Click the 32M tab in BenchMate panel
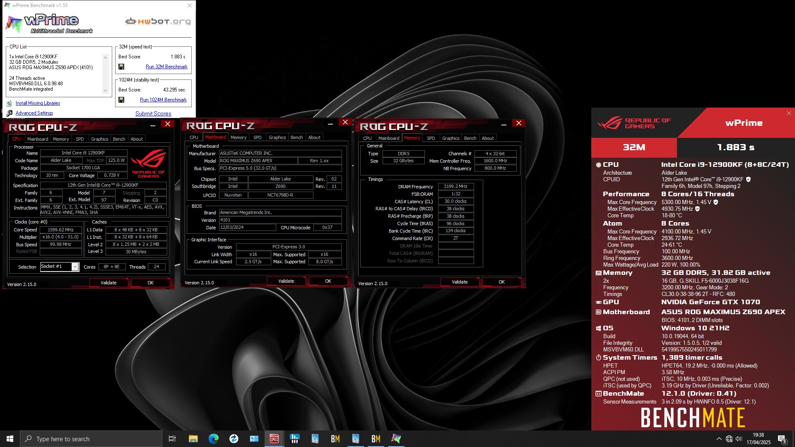Viewport: 795px width, 447px height. pyautogui.click(x=634, y=147)
